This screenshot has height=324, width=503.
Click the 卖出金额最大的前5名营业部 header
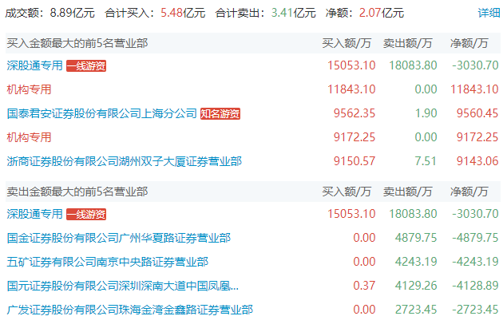coord(77,192)
